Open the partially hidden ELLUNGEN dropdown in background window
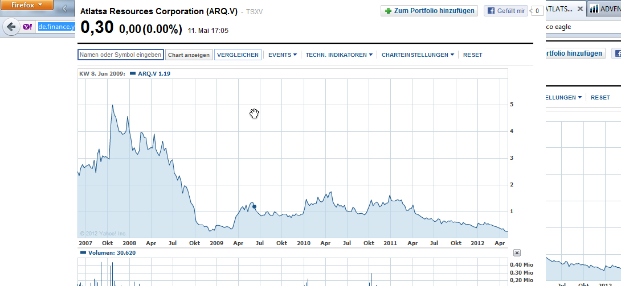Viewport: 621px width, 286px height. tap(563, 97)
